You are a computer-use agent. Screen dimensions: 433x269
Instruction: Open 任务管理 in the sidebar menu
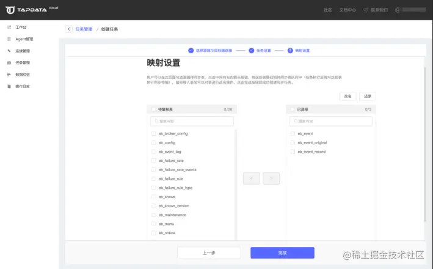tap(22, 62)
